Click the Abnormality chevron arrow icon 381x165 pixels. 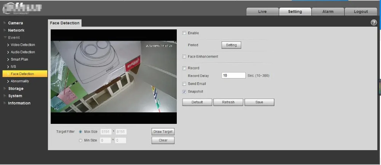coord(8,81)
